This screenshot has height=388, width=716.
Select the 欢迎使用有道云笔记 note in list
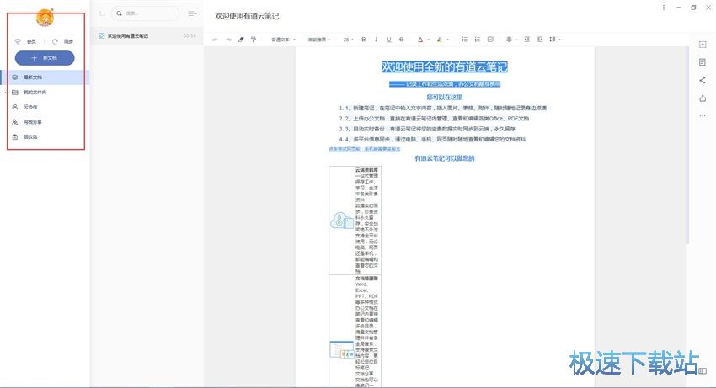tap(147, 35)
